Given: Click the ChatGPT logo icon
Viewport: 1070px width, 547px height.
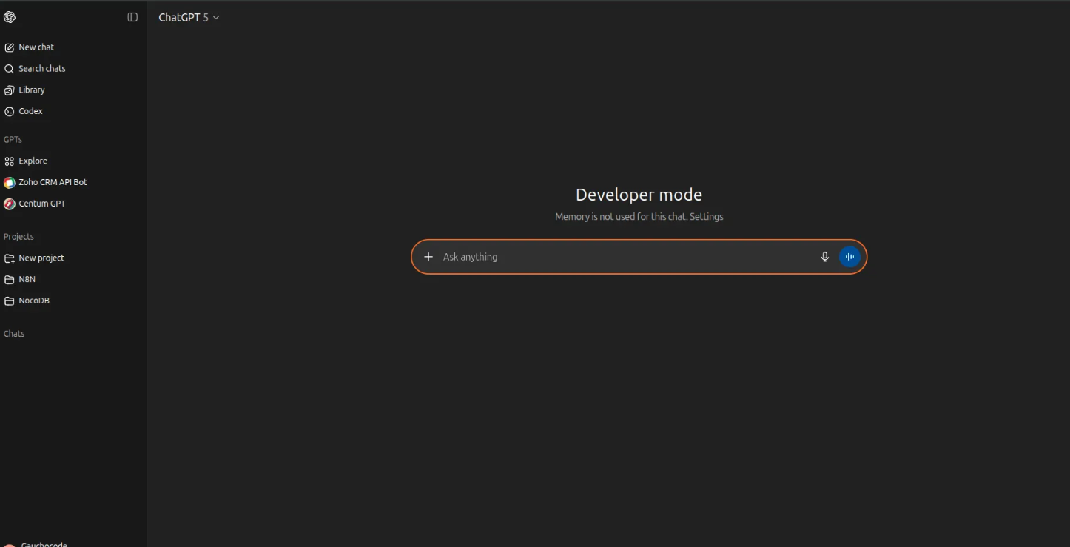Looking at the screenshot, I should click(x=10, y=17).
